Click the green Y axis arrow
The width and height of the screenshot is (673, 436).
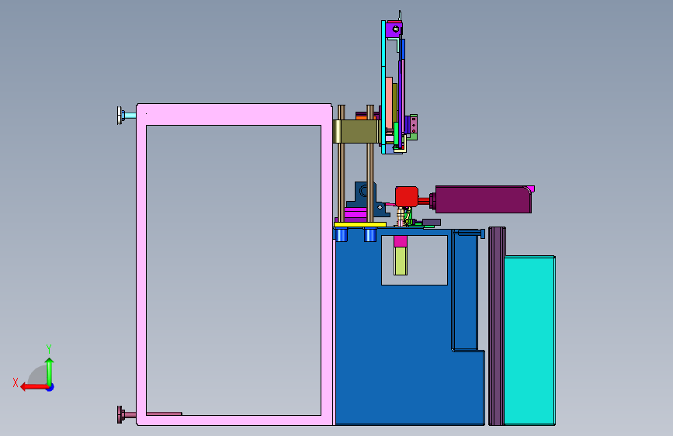point(50,371)
